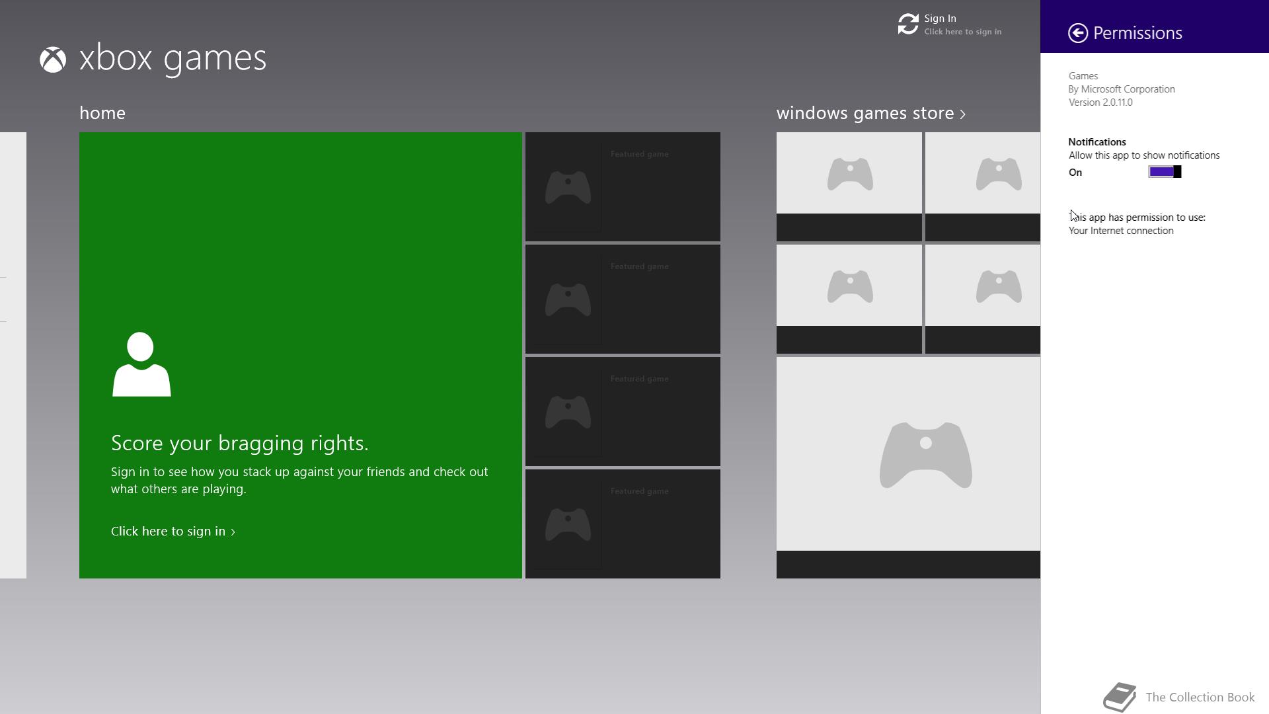Screen dimensions: 1269x714
Task: Go back from the Permissions panel
Action: tap(1077, 33)
